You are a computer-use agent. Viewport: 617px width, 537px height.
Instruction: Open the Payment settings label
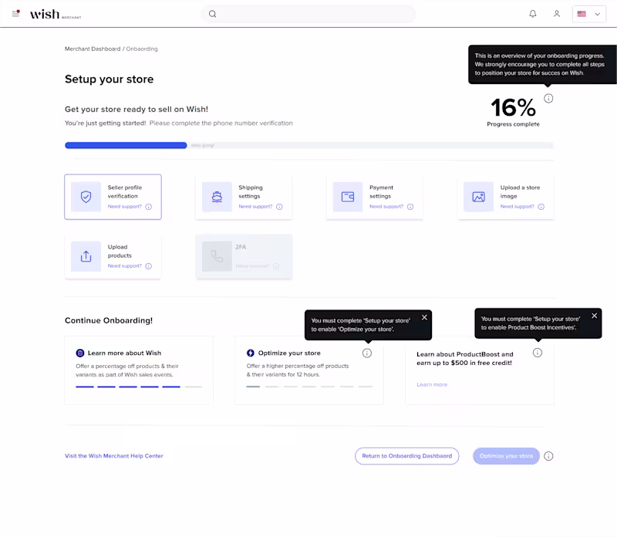(x=381, y=191)
